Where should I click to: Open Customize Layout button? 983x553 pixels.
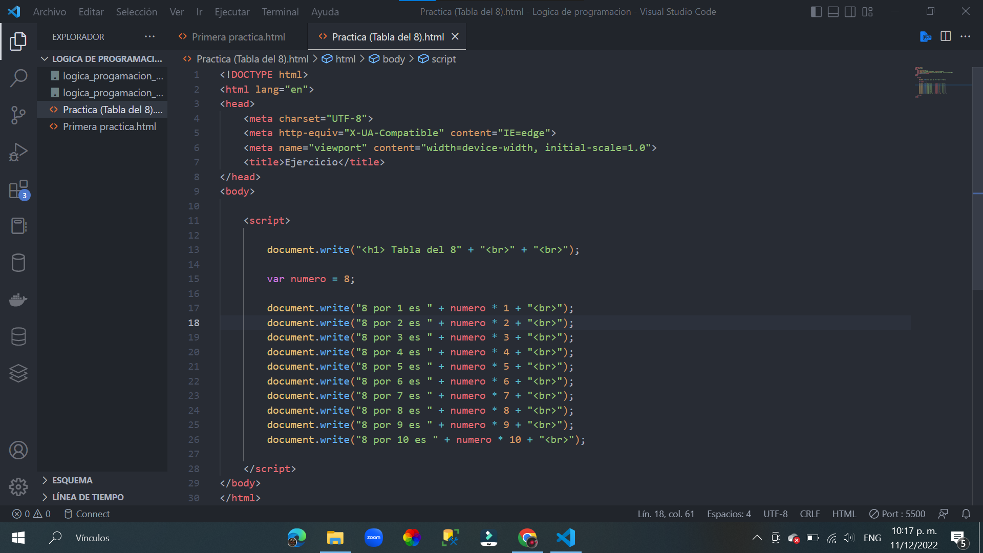coord(867,11)
